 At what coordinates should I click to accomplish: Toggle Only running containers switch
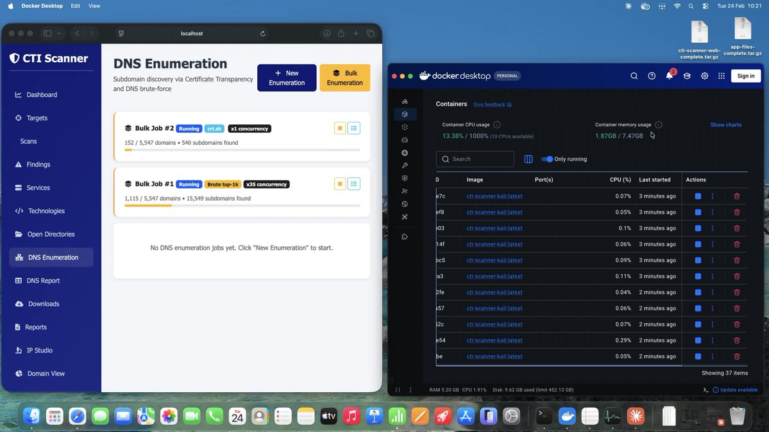click(547, 159)
